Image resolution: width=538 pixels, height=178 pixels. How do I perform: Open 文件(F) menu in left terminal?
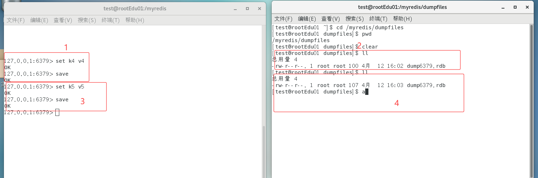16,20
